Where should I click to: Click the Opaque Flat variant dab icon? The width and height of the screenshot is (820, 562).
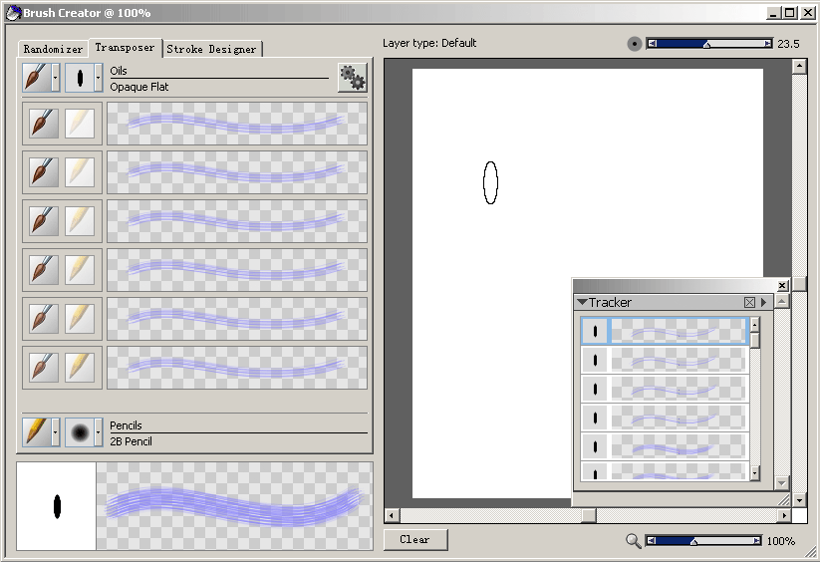coord(80,78)
